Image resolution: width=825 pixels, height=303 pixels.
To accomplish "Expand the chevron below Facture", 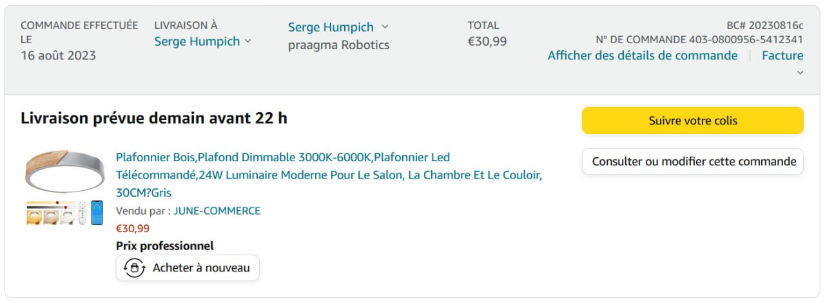I will coord(800,72).
